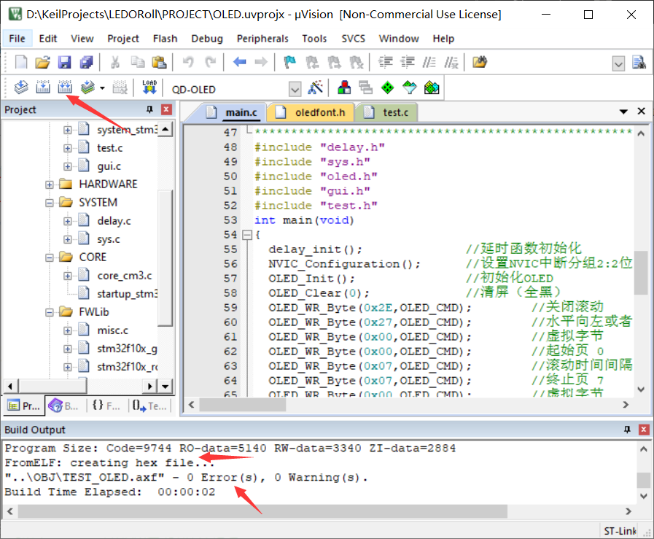Click the Copy icon in toolbar
654x539 pixels.
tap(137, 62)
